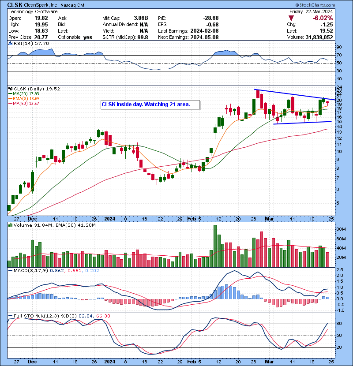Click the Feb label on price chart axis
Screen dimensions: 353x366
click(192, 219)
